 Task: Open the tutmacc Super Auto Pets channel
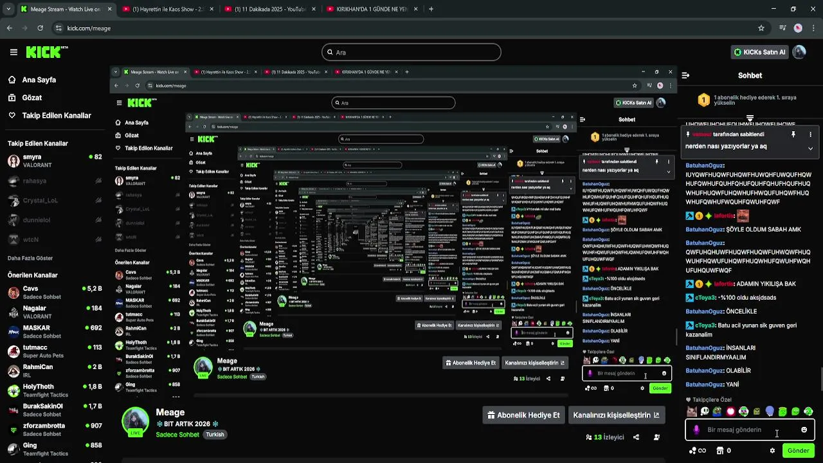pyautogui.click(x=55, y=351)
